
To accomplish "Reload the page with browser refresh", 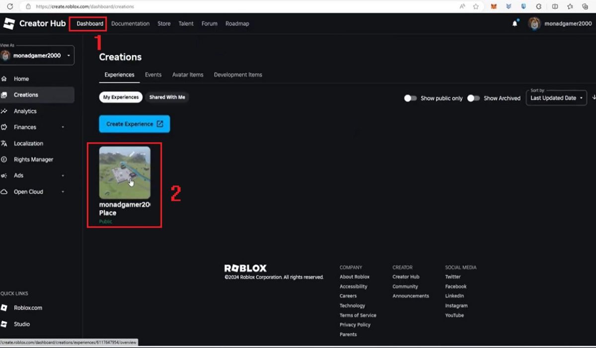I will click(9, 6).
